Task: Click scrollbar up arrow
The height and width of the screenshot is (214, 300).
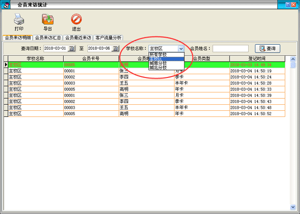Action: [293, 59]
